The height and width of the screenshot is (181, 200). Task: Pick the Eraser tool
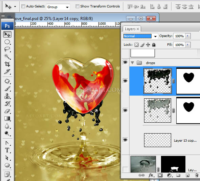7,111
